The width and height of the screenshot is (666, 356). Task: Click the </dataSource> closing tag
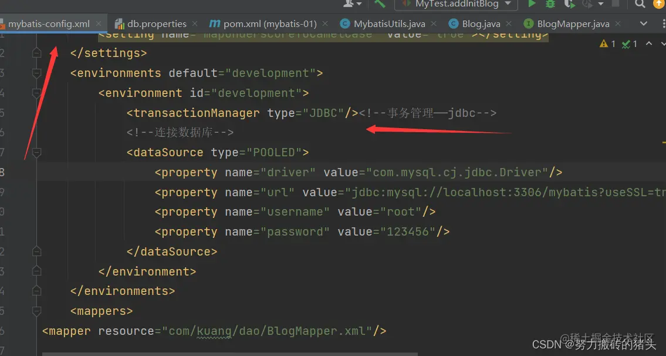pos(172,251)
